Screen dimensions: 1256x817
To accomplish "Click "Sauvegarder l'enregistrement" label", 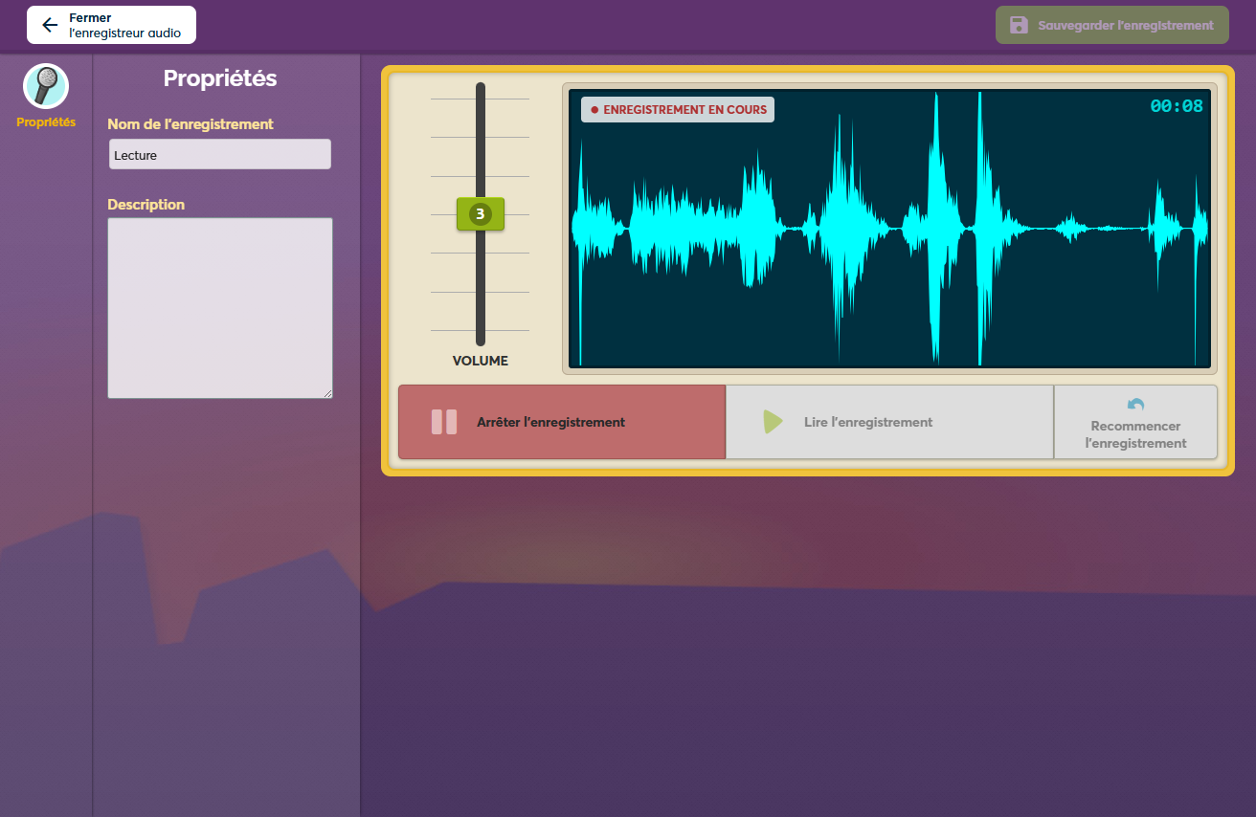I will click(1126, 26).
